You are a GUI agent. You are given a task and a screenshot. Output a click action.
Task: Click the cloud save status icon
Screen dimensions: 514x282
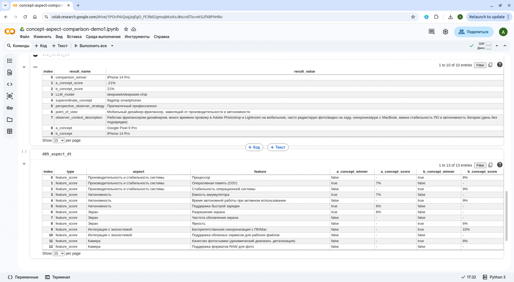pos(133,29)
